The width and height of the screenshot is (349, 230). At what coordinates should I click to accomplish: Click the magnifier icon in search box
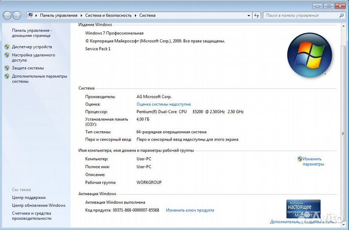[x=340, y=15]
